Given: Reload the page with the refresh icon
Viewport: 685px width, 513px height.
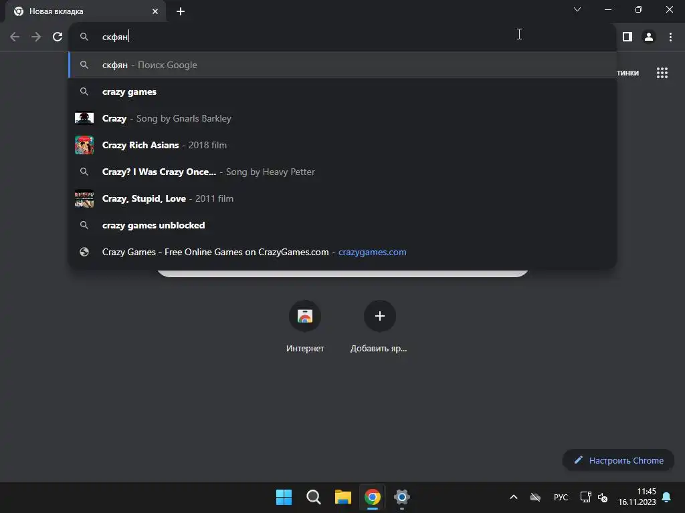Looking at the screenshot, I should tap(58, 37).
